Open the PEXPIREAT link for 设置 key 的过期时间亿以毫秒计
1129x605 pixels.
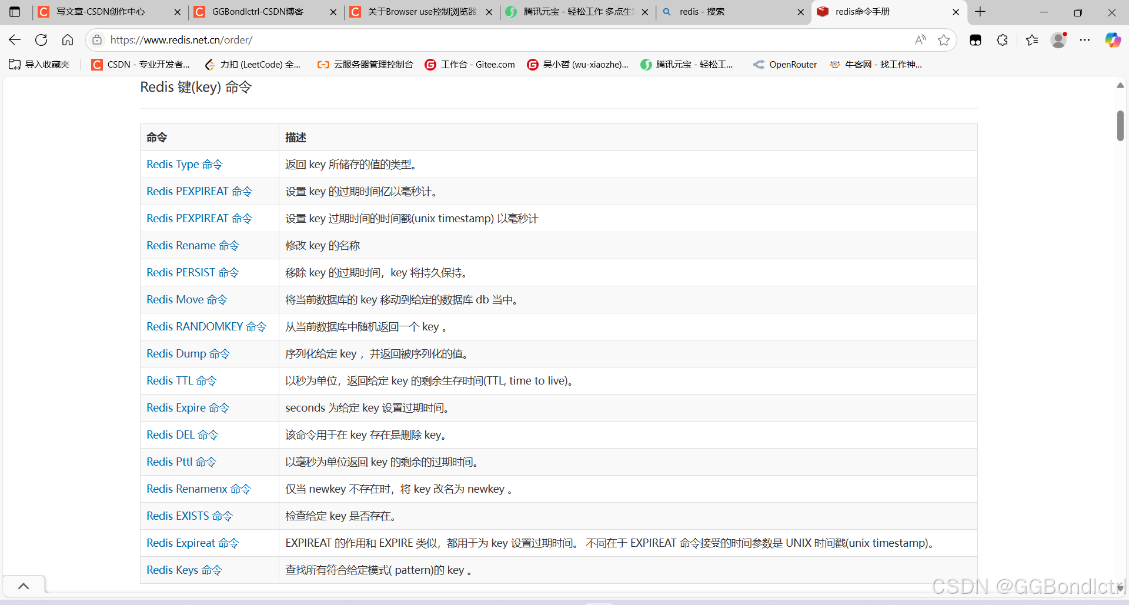199,192
